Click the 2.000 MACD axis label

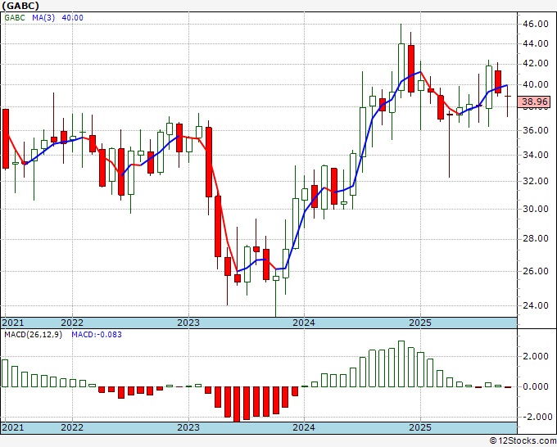tap(535, 356)
